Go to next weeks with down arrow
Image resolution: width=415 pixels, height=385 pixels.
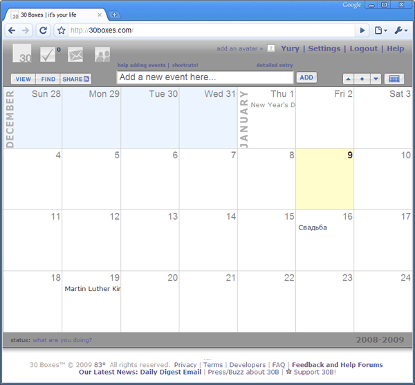[x=376, y=79]
